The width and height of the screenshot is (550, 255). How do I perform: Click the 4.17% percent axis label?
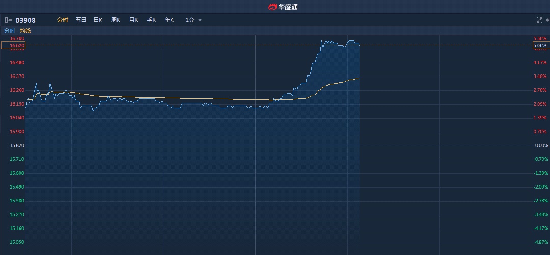click(x=540, y=63)
